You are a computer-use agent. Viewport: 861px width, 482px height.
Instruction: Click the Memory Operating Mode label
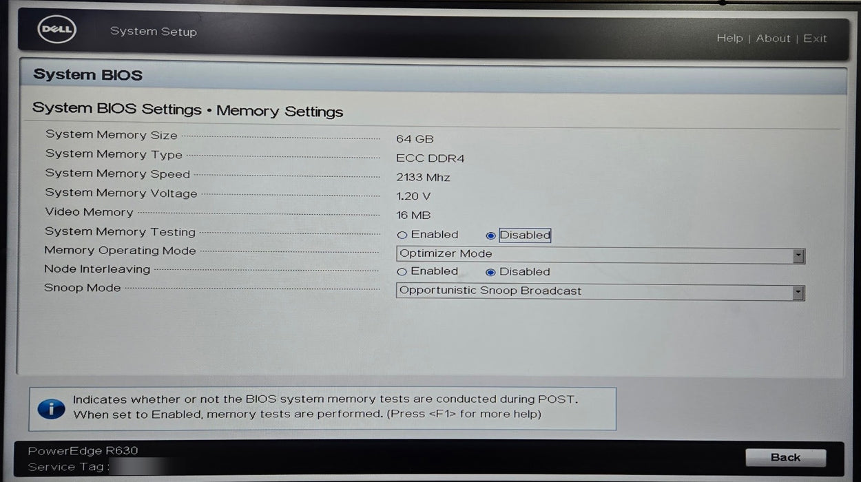(120, 251)
